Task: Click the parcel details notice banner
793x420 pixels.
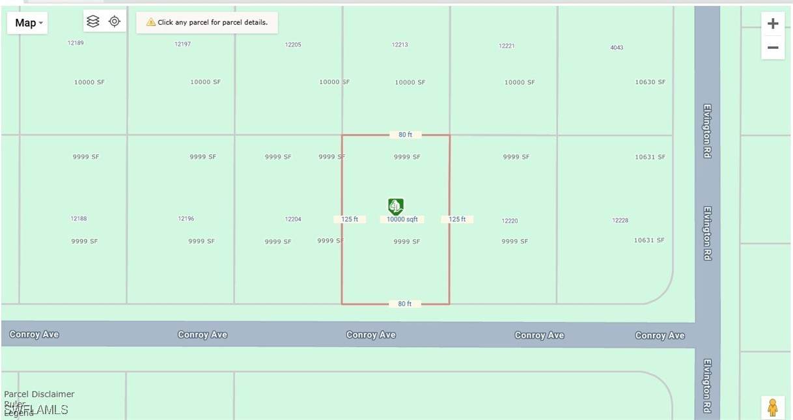Action: 207,22
